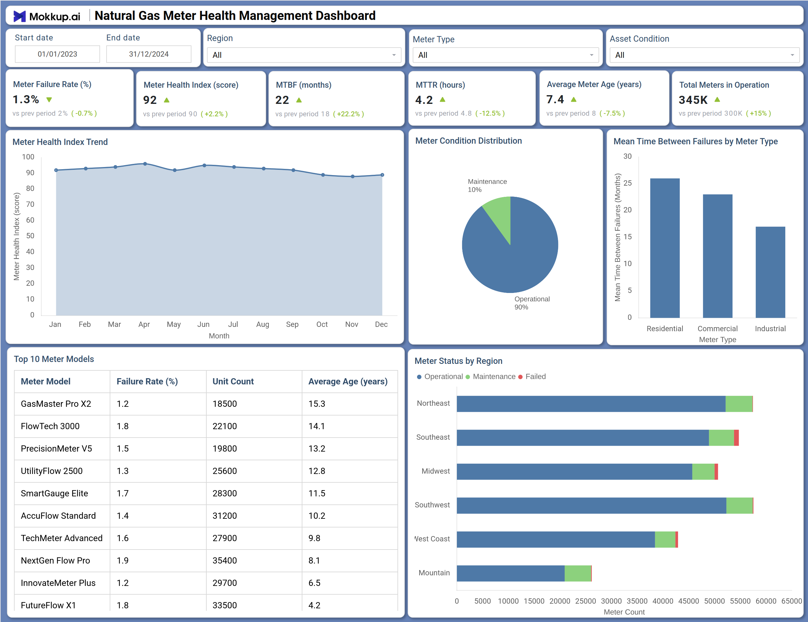
Task: Open the Region dropdown
Action: coord(304,55)
